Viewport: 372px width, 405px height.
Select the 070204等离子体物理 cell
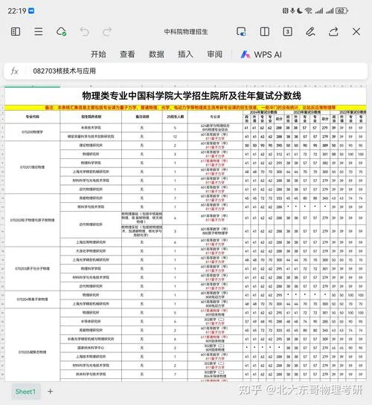click(x=32, y=299)
